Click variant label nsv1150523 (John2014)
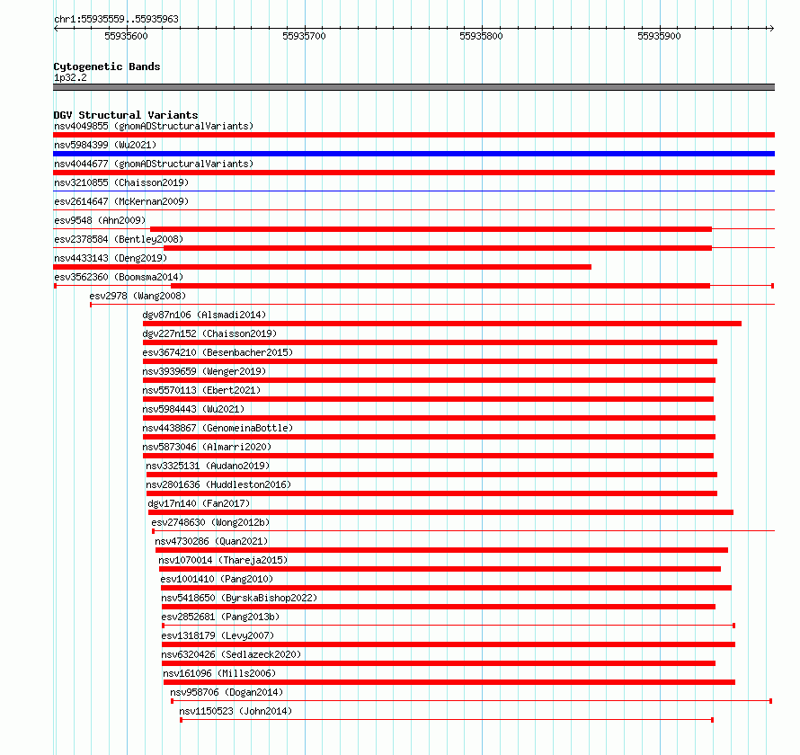 click(x=236, y=711)
